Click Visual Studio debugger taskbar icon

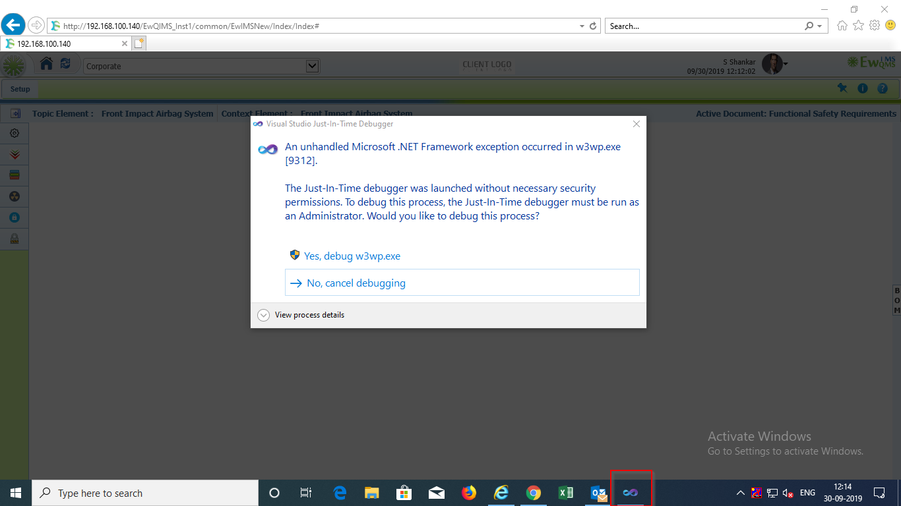(x=631, y=493)
